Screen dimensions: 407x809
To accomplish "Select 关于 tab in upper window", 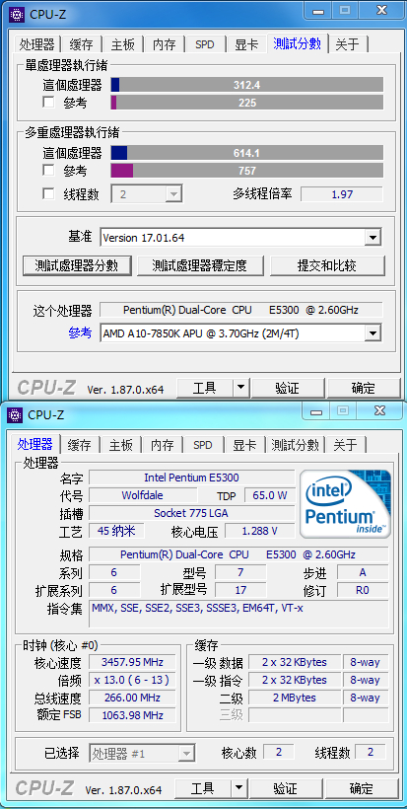I will (347, 44).
